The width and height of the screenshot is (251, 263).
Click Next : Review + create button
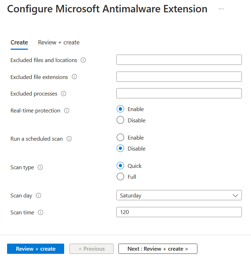pyautogui.click(x=158, y=249)
